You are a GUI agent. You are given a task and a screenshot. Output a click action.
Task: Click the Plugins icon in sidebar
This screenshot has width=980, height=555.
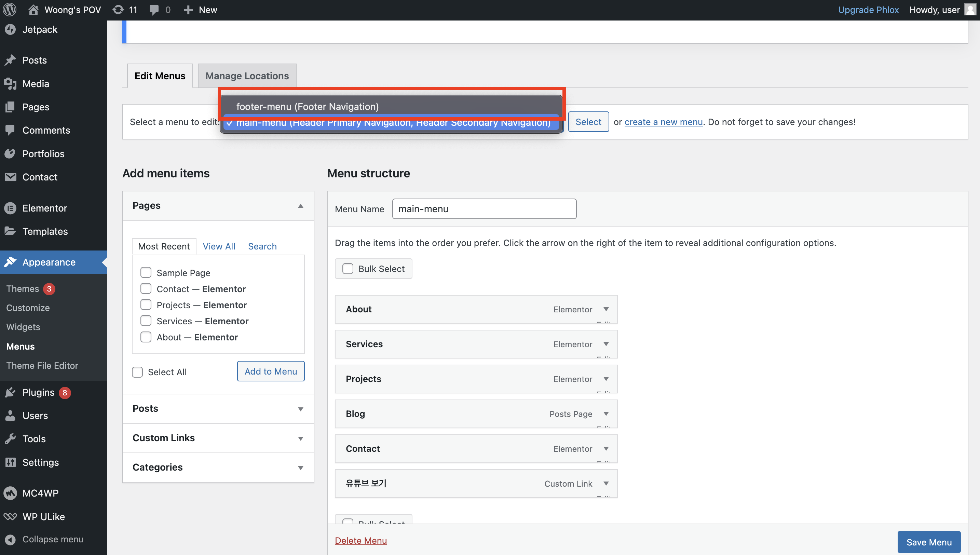[x=10, y=392]
